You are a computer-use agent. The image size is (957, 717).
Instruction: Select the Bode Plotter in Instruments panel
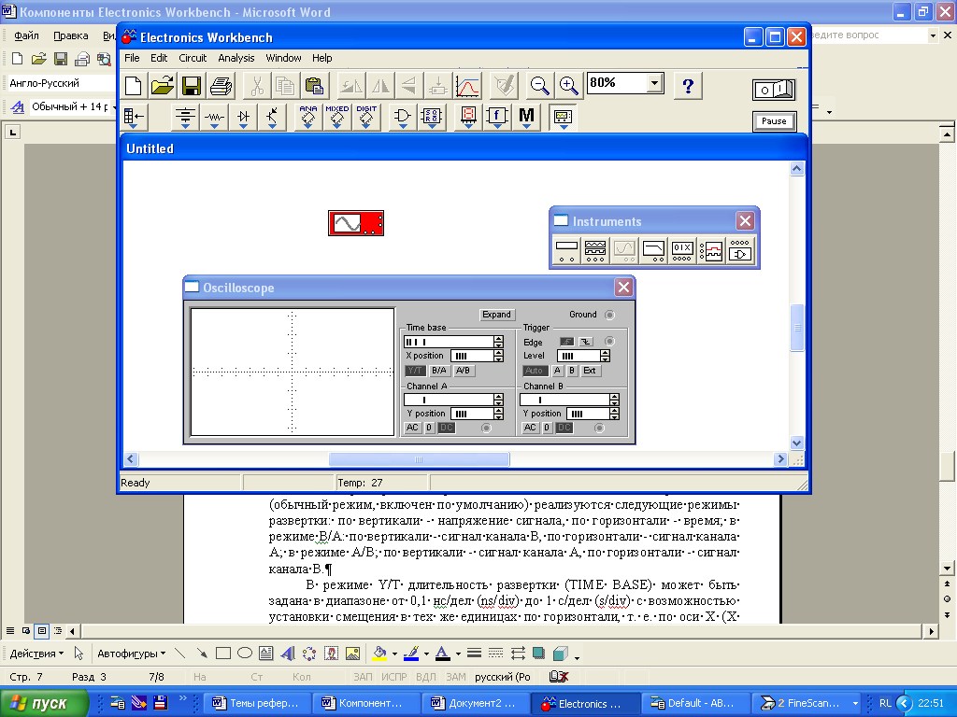[x=653, y=250]
